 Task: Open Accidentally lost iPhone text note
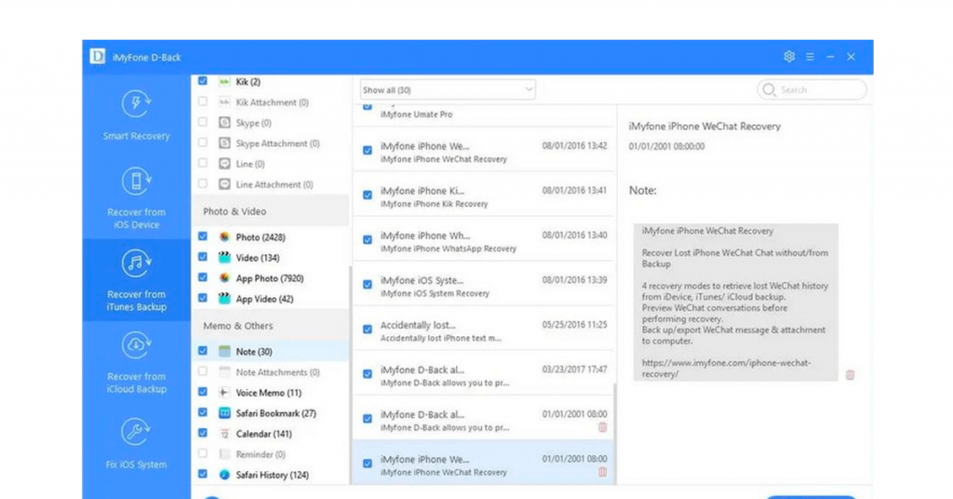pyautogui.click(x=484, y=330)
